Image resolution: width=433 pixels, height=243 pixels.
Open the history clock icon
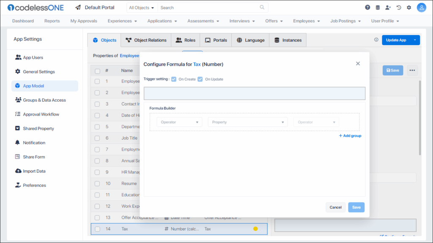pos(399,8)
